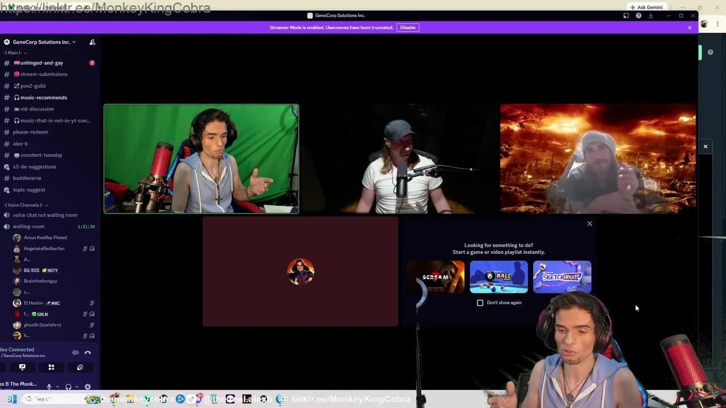
Task: Close the 'Looking for something to do' panel
Action: click(589, 224)
